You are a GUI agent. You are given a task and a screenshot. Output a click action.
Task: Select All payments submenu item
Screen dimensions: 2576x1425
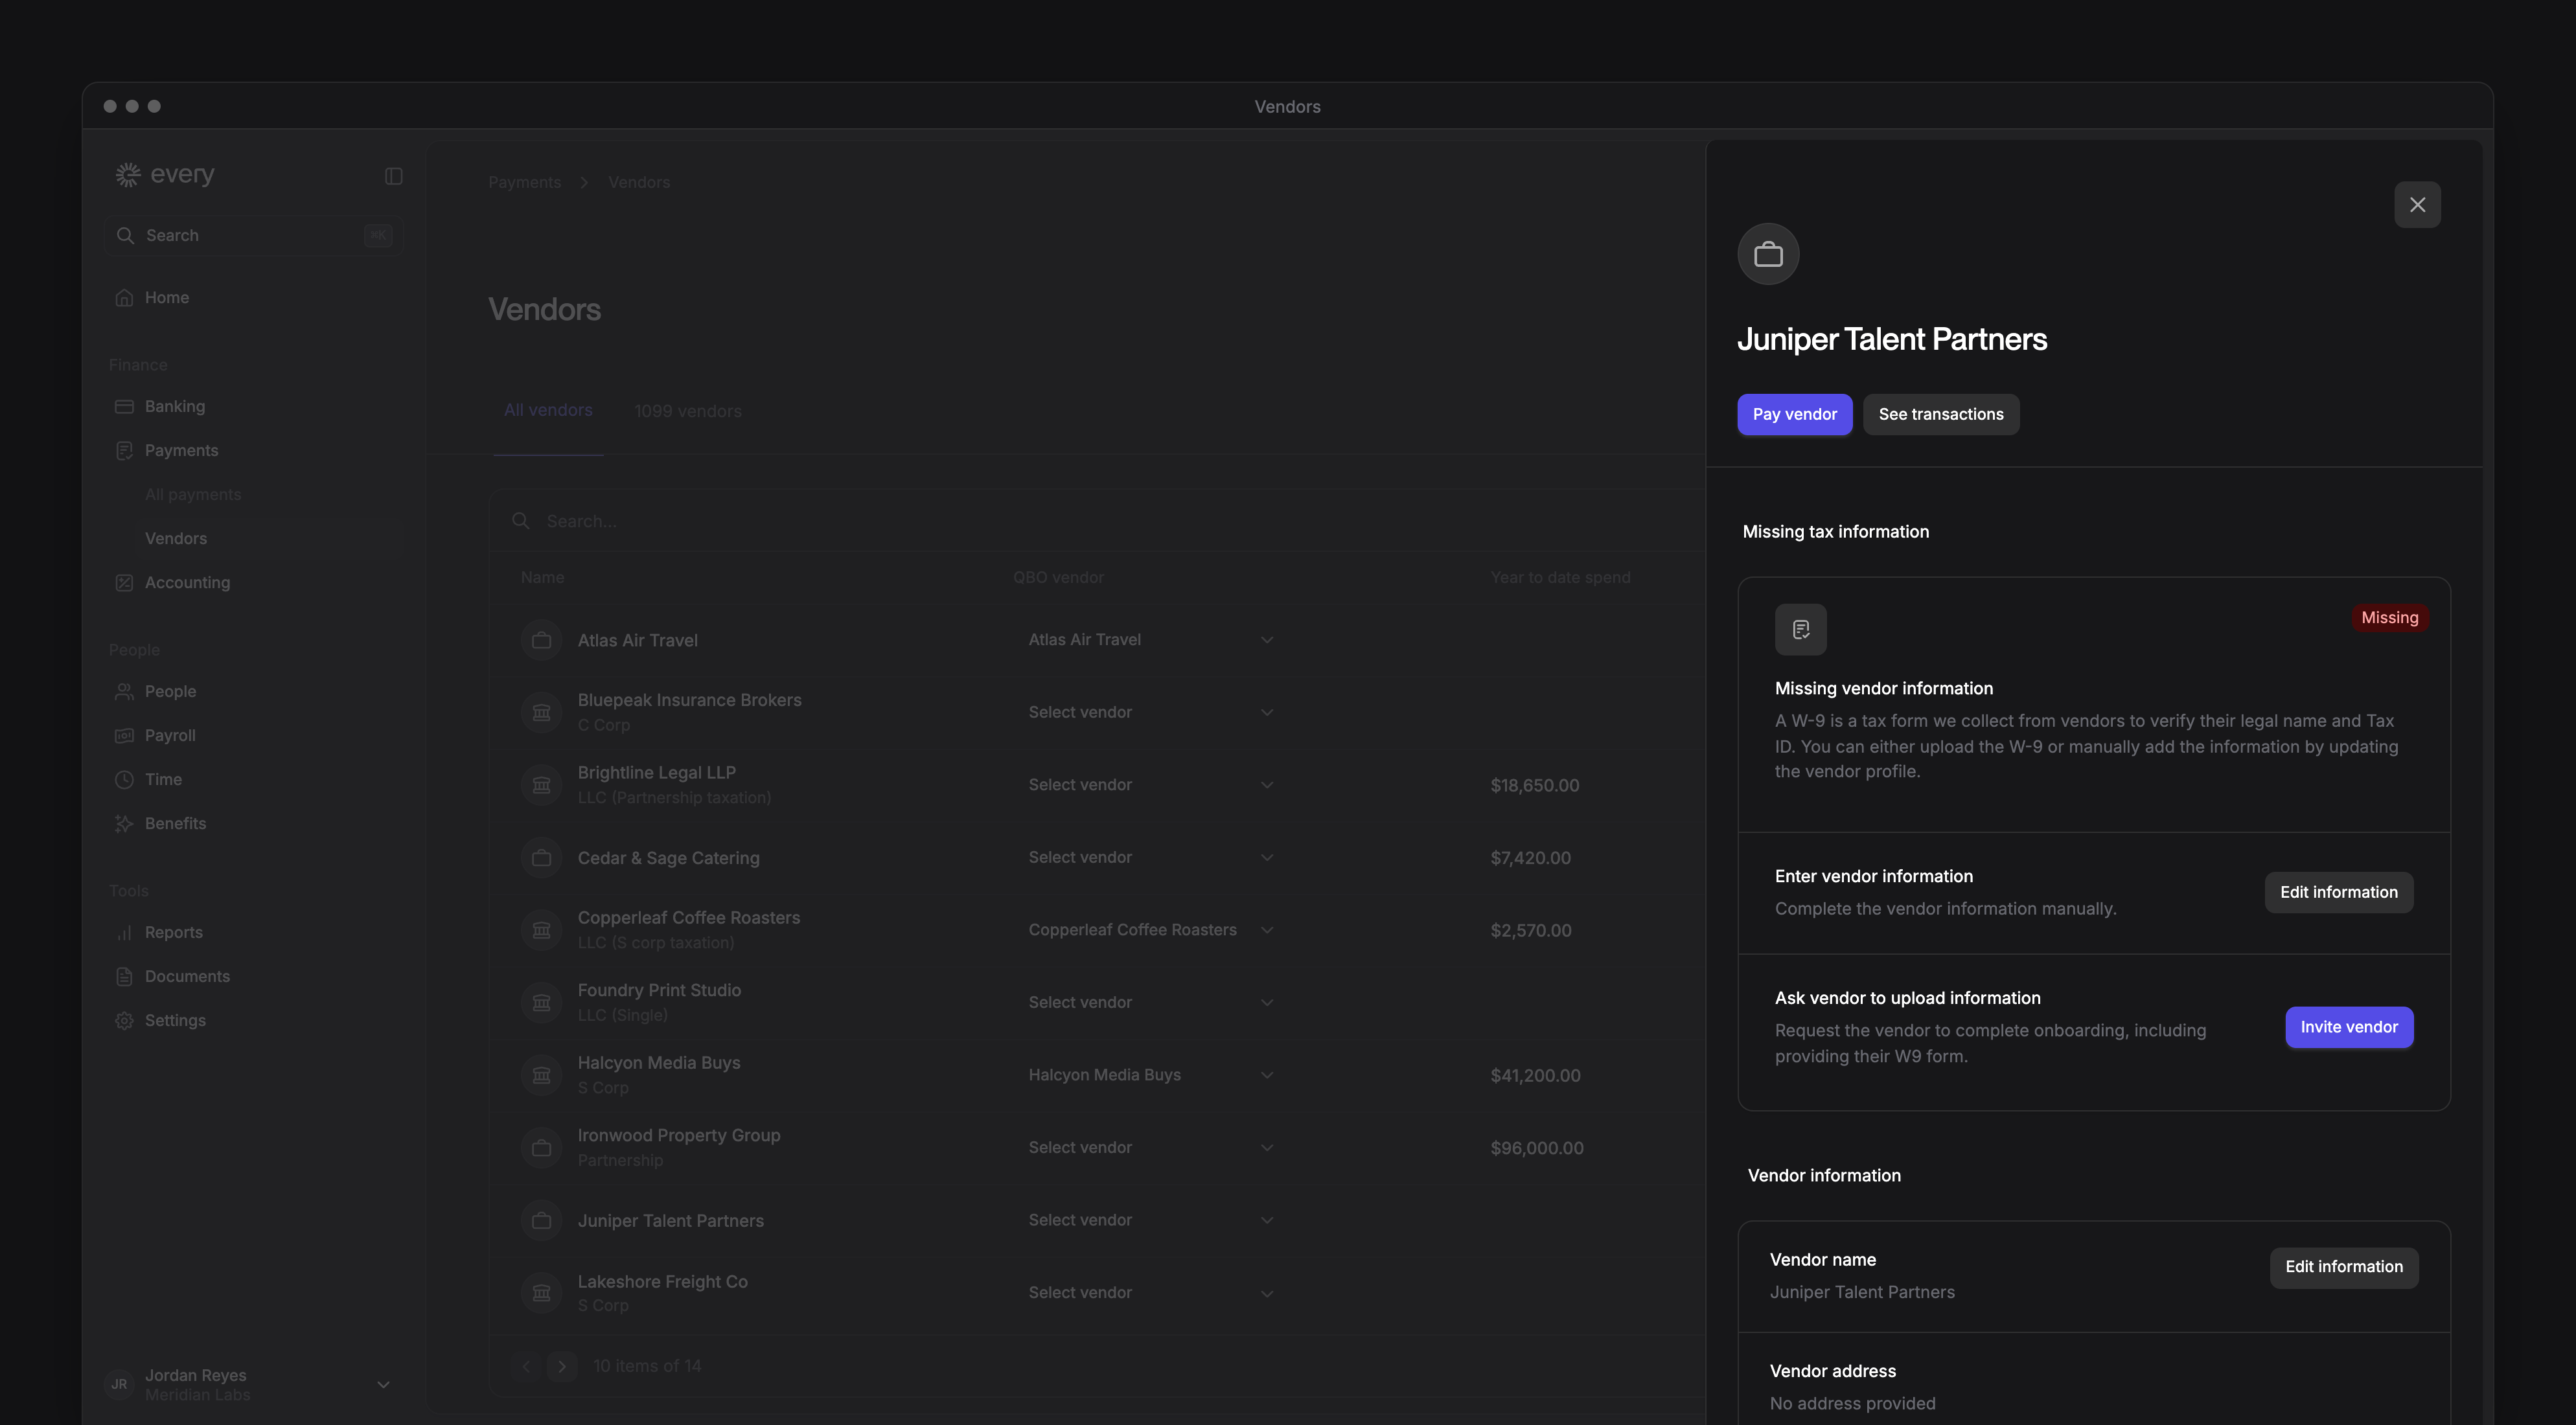[193, 495]
